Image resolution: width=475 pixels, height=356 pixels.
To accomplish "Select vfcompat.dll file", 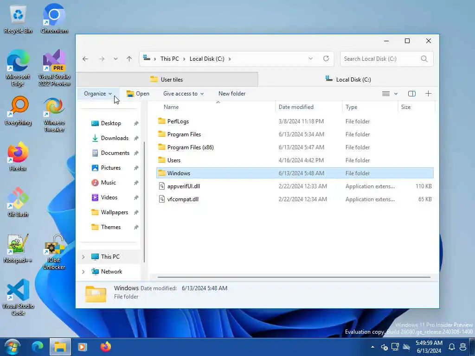I will pos(183,199).
